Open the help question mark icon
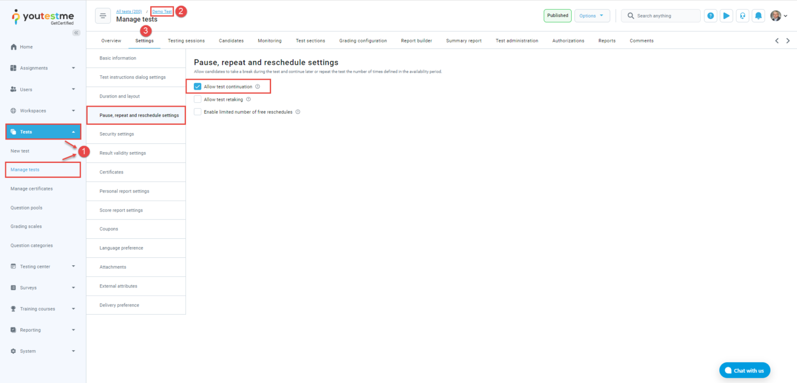Image resolution: width=797 pixels, height=383 pixels. point(710,16)
